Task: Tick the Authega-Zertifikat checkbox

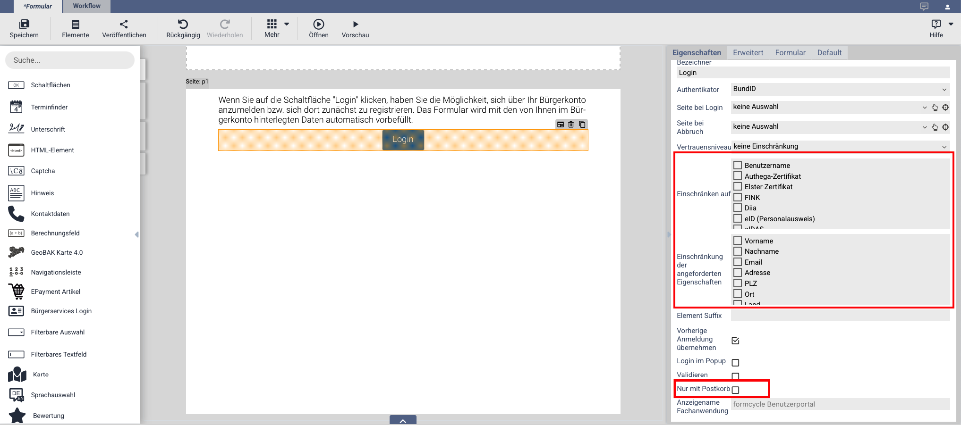Action: tap(738, 176)
